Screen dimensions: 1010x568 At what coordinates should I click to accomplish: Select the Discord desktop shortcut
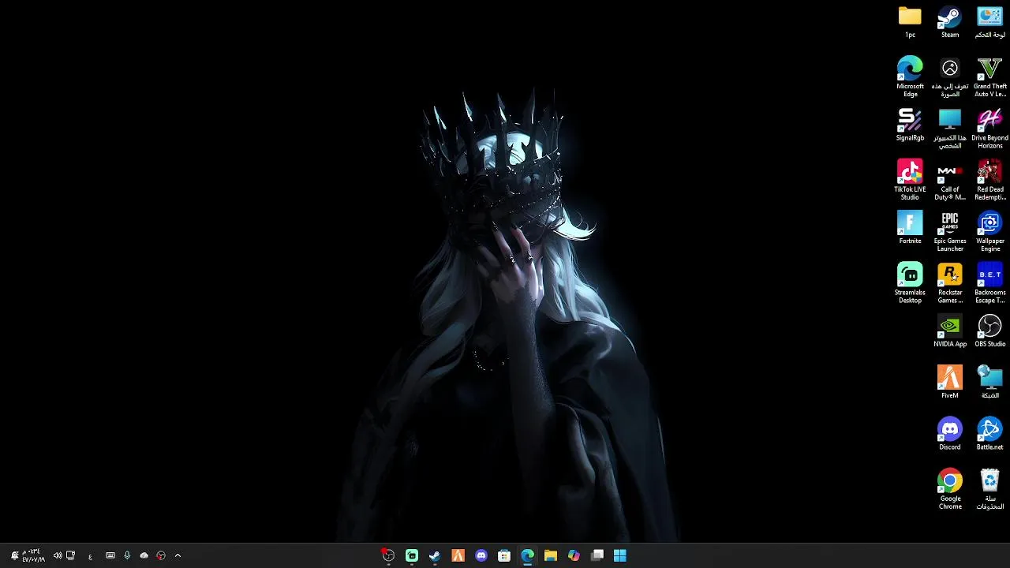(x=950, y=434)
